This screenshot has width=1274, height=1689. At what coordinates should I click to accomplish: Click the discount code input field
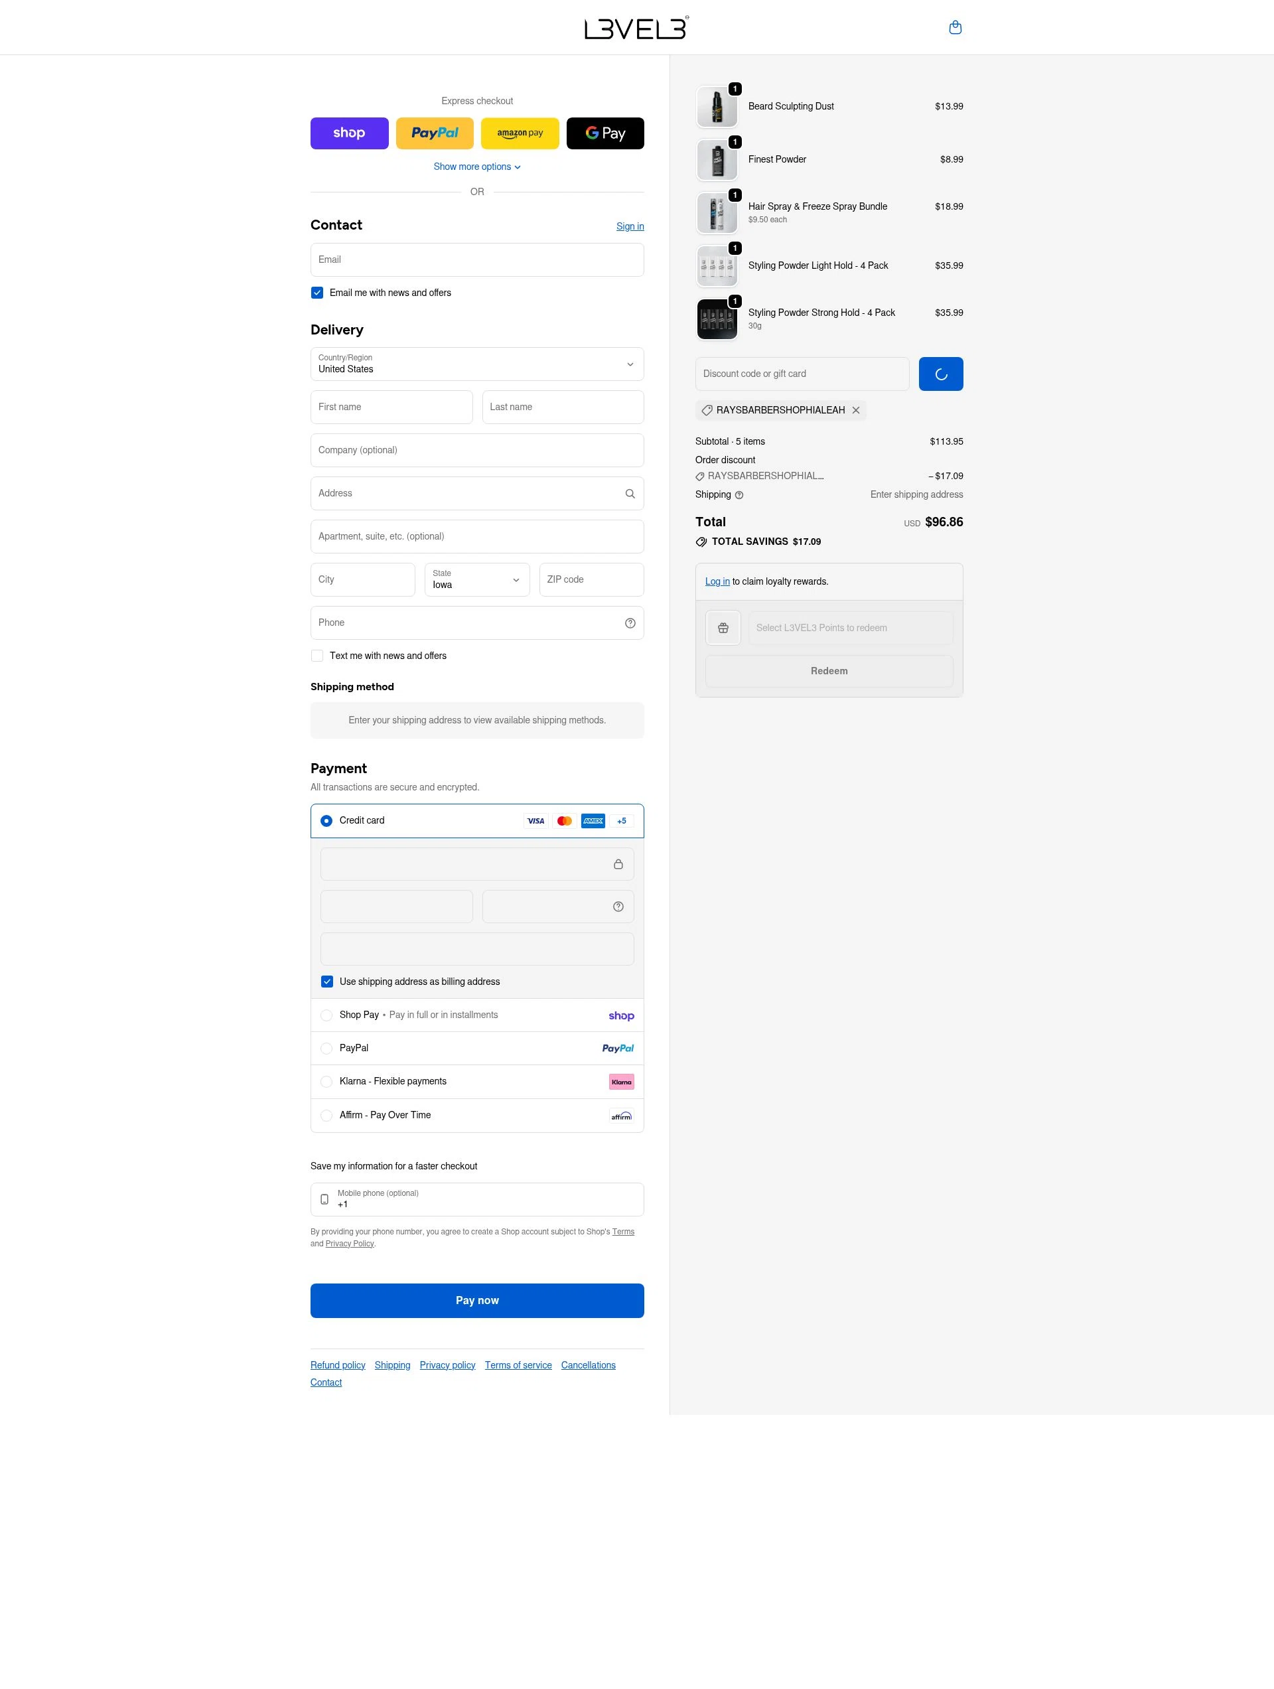[802, 374]
